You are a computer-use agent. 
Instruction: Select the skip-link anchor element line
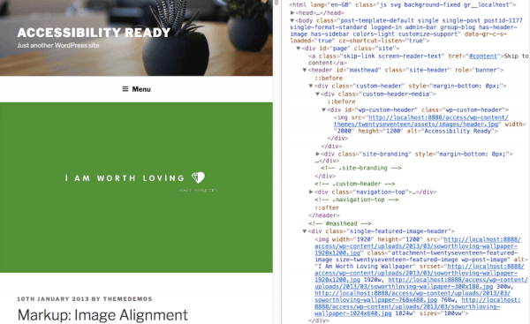pos(419,59)
